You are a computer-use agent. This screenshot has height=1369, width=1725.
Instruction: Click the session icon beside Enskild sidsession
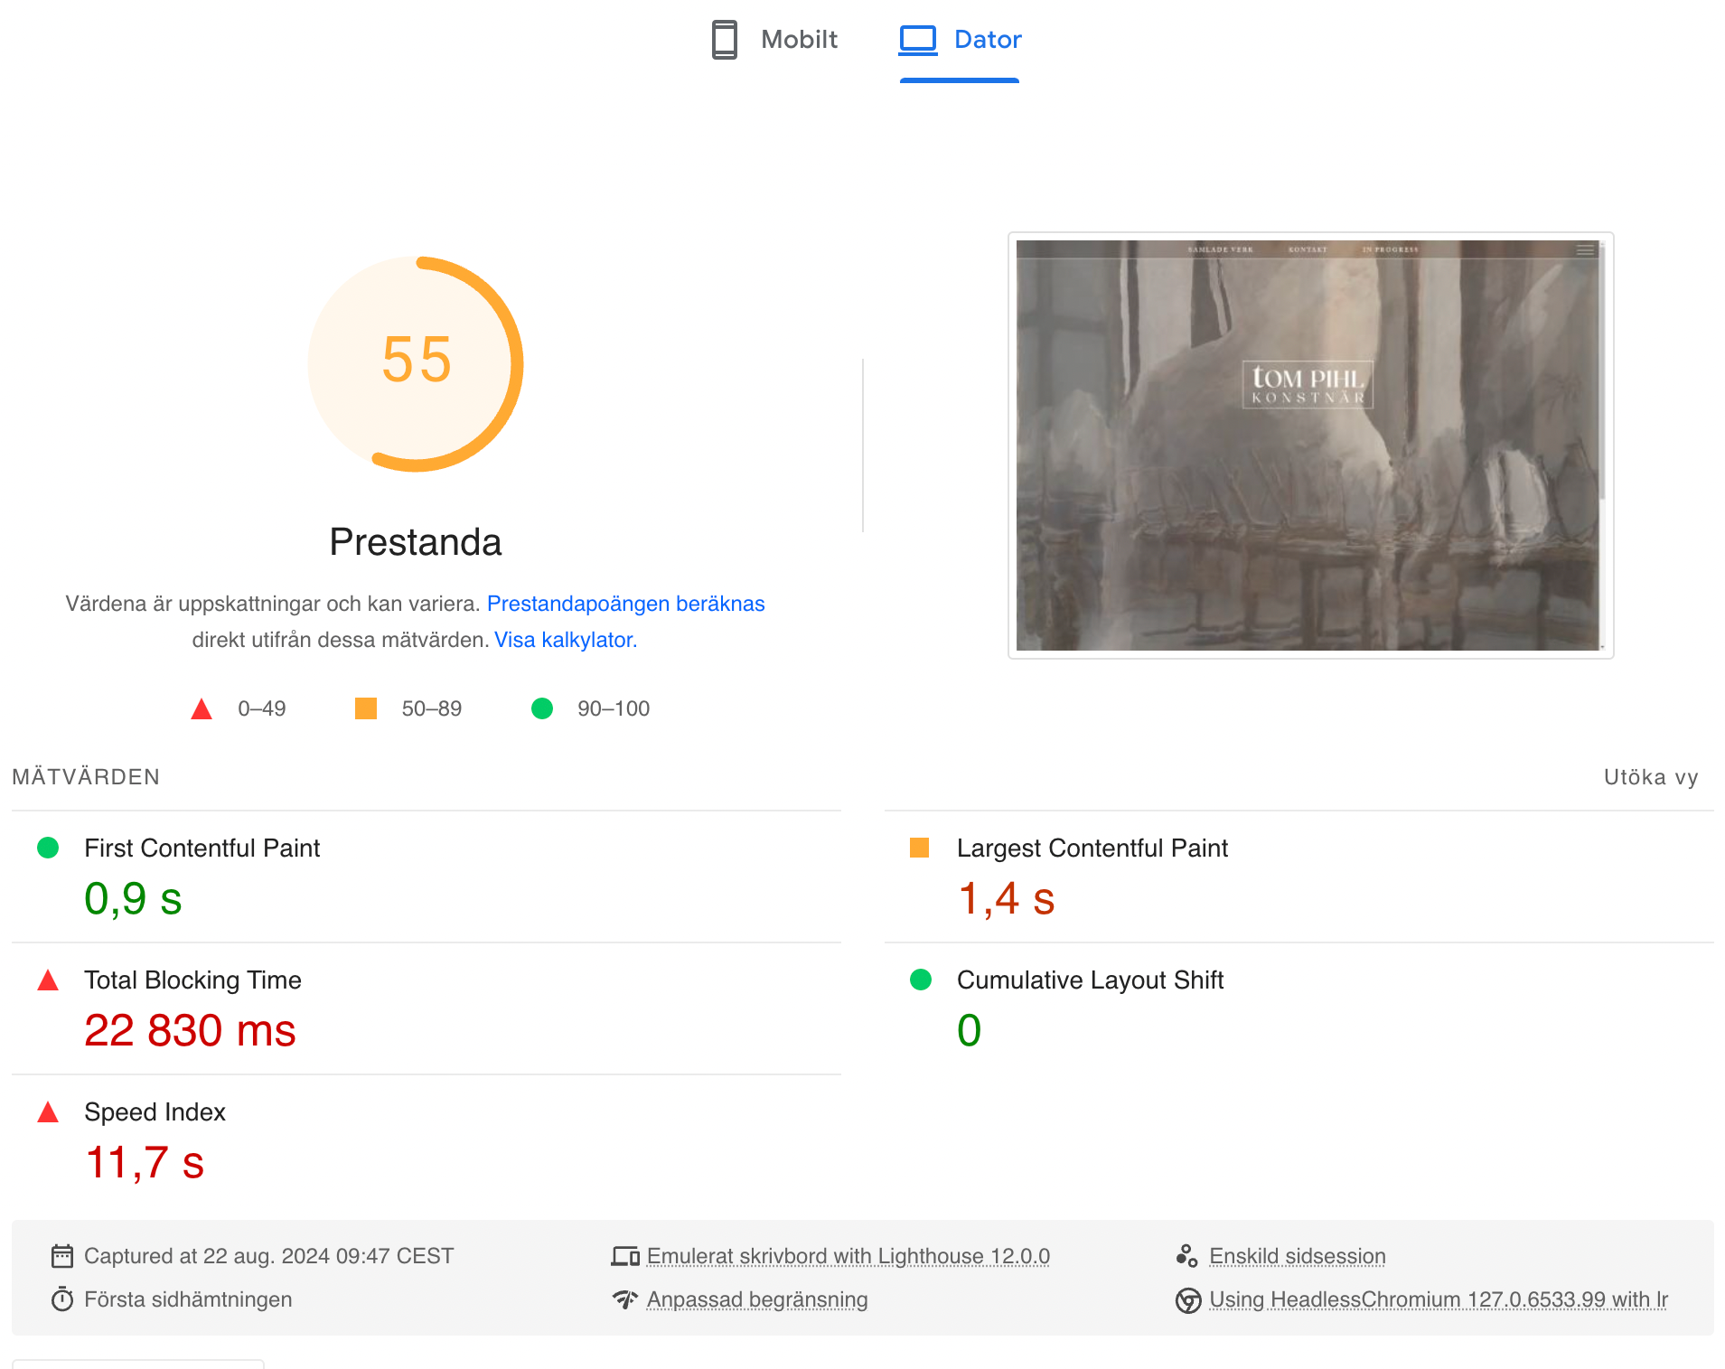click(x=1186, y=1256)
